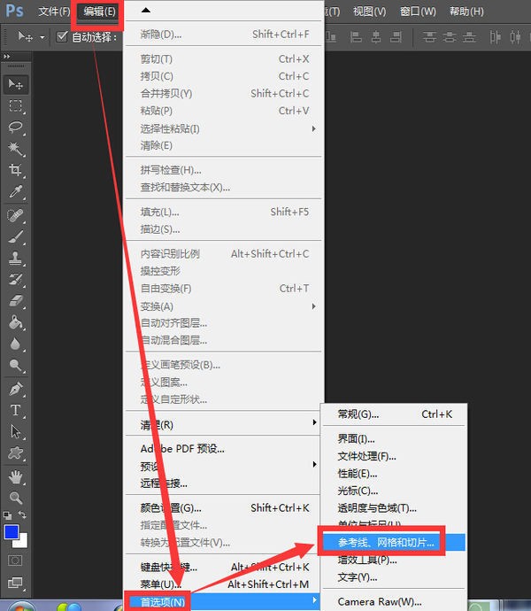Activate the Zoom magnifier tool
This screenshot has height=611, width=531.
16,497
